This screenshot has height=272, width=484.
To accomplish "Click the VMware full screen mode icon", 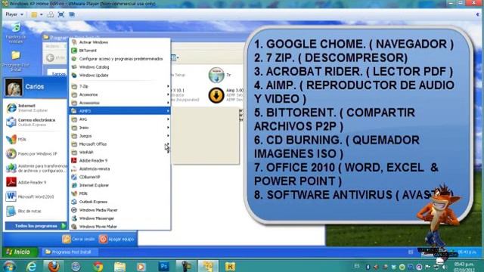I will click(x=61, y=14).
